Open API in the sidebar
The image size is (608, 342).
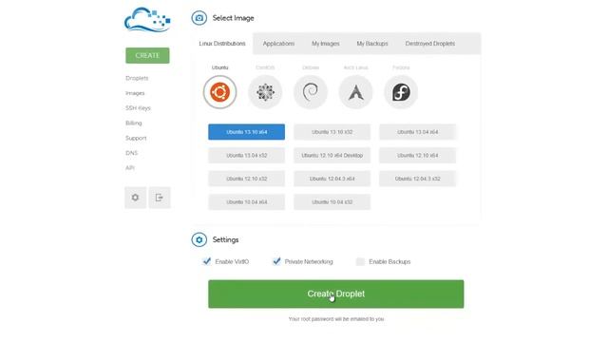pyautogui.click(x=130, y=168)
